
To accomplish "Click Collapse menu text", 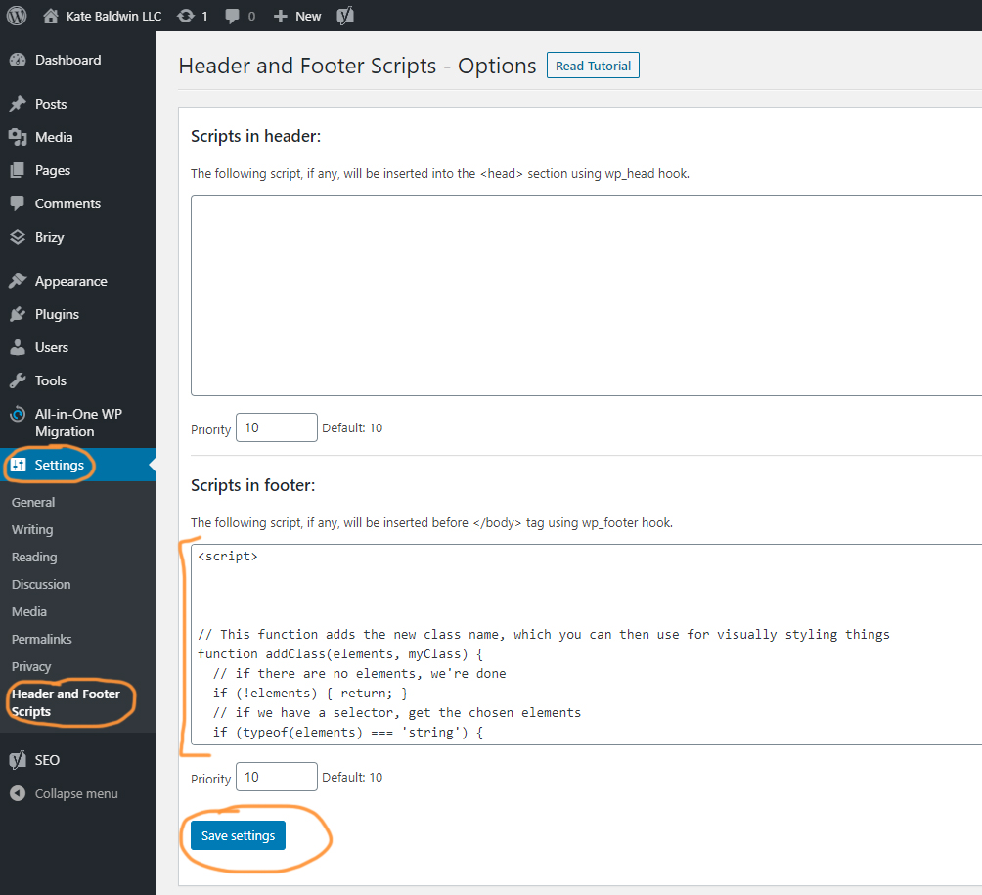I will [x=76, y=793].
